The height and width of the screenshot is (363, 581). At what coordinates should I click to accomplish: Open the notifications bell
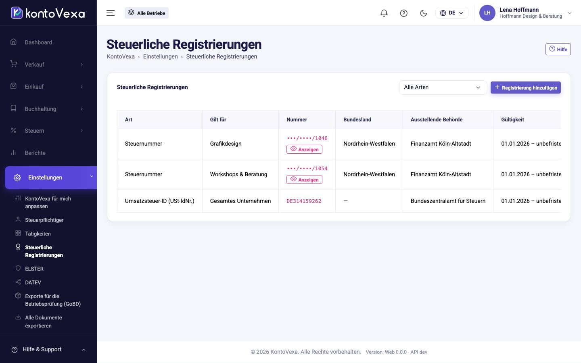pos(384,13)
